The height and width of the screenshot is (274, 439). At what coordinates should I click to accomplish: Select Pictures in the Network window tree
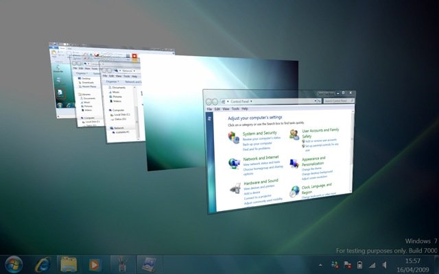point(117,97)
